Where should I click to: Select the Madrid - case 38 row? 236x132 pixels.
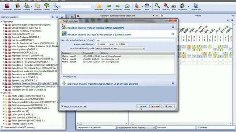coord(118,59)
